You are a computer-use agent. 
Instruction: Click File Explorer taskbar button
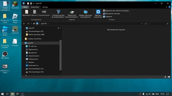pyautogui.click(x=12, y=94)
